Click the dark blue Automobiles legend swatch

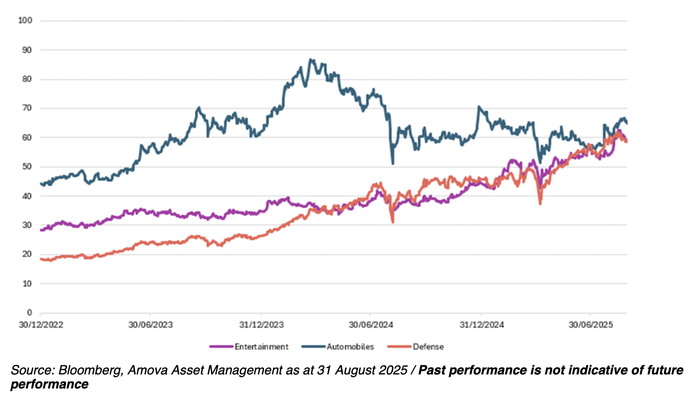313,347
